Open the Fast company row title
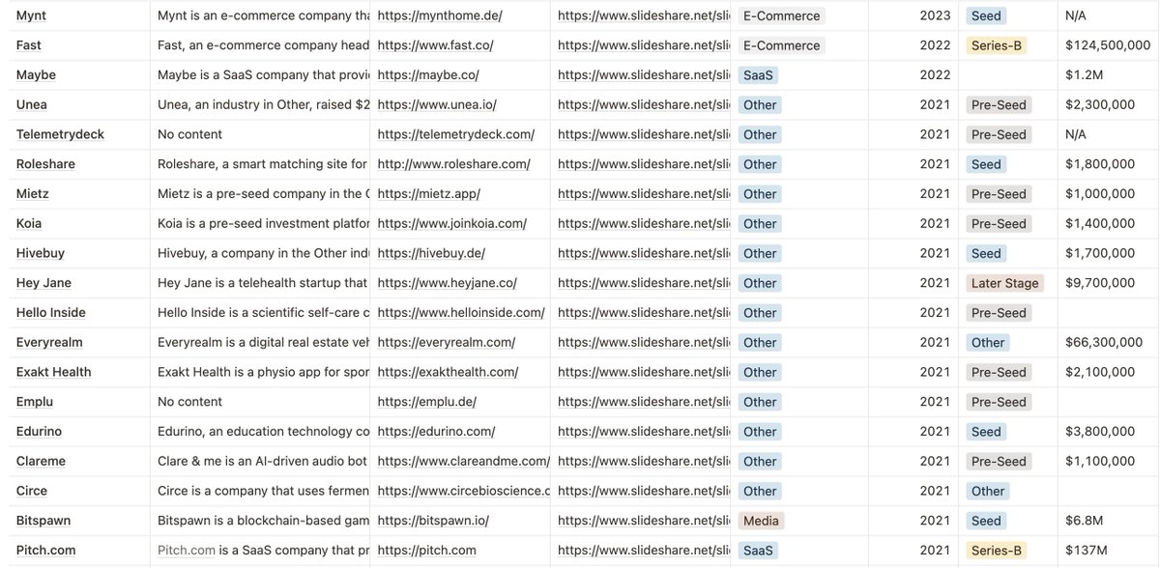This screenshot has height=568, width=1160. tap(29, 45)
